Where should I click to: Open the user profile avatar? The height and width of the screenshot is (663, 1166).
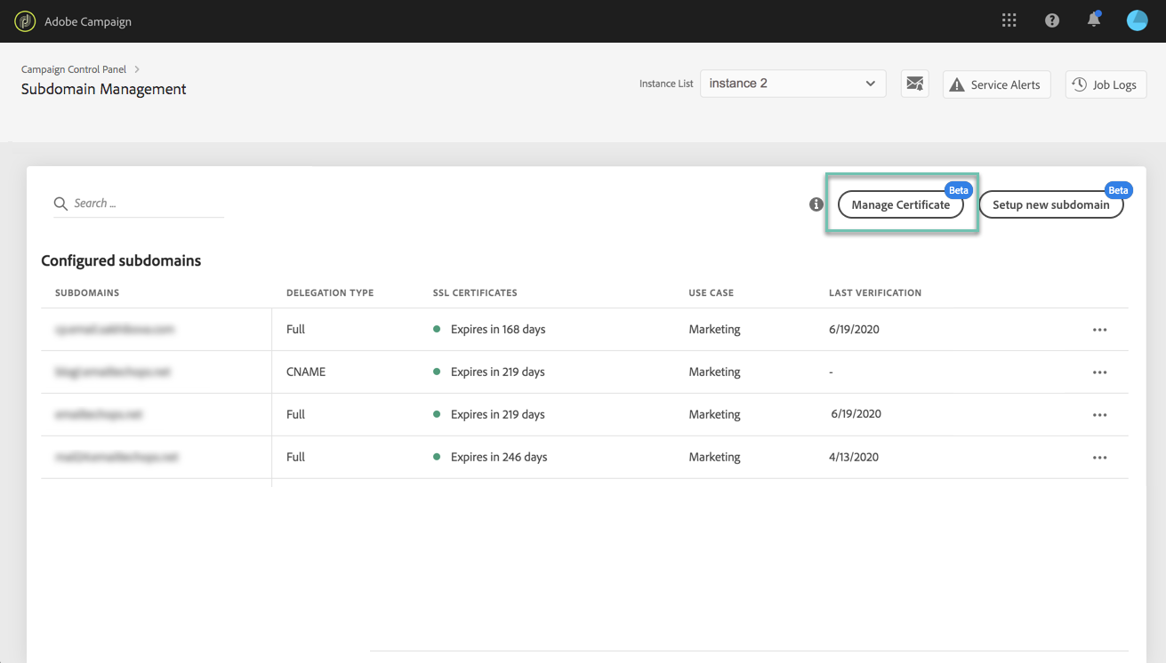1137,20
